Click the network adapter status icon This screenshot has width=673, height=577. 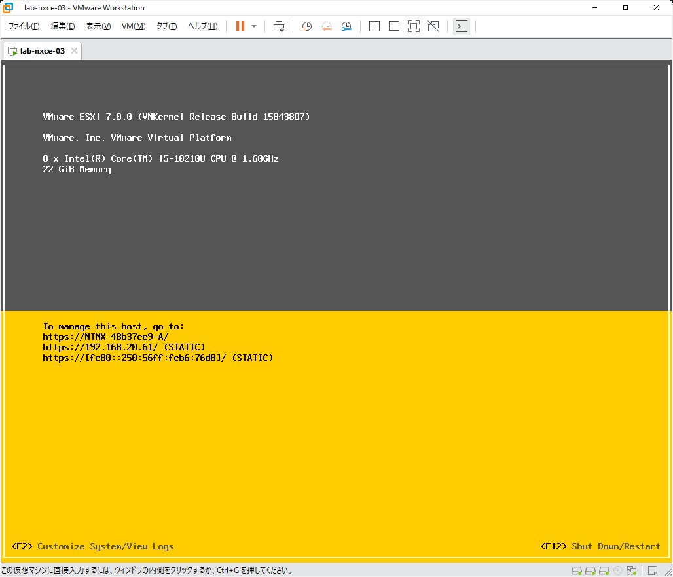coord(631,570)
